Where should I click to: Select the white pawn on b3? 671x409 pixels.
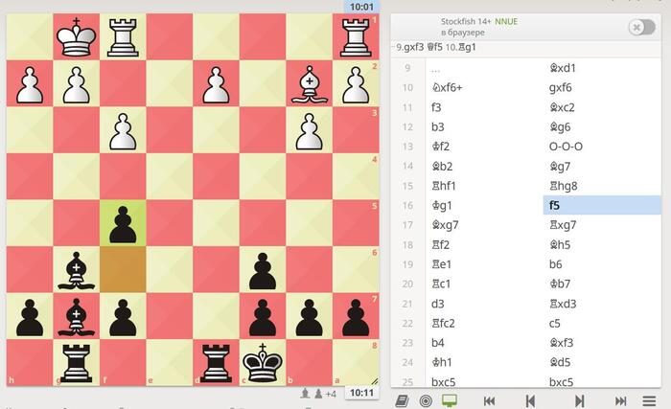click(310, 130)
